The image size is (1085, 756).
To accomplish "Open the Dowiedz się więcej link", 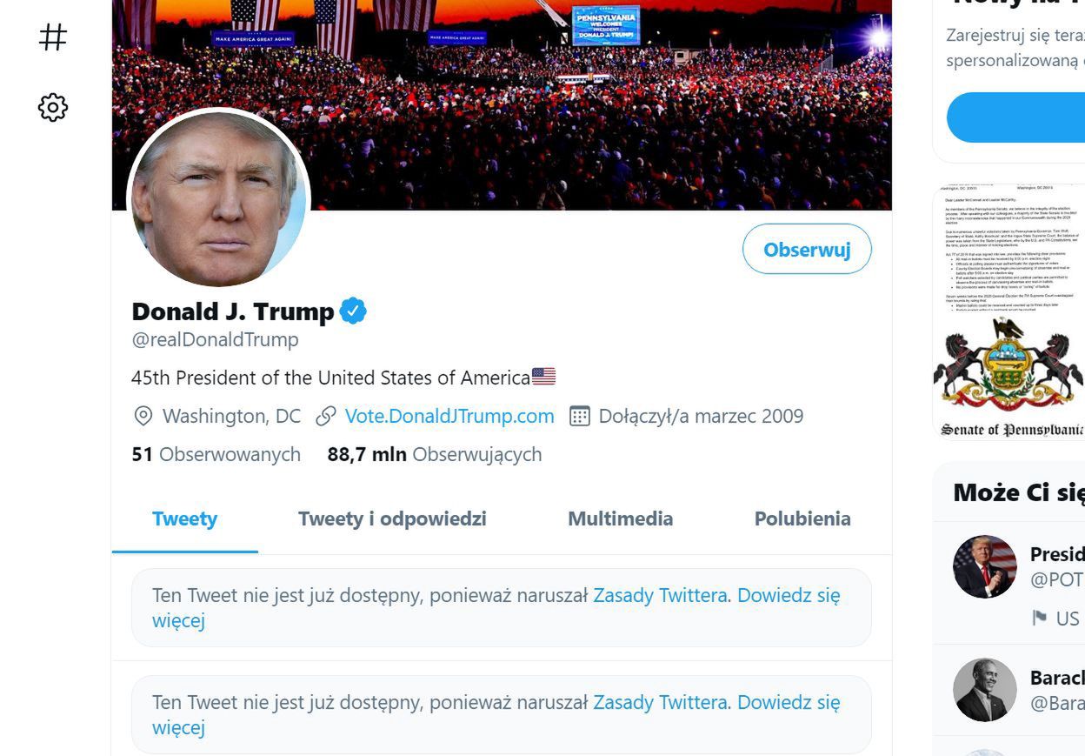I will [787, 595].
